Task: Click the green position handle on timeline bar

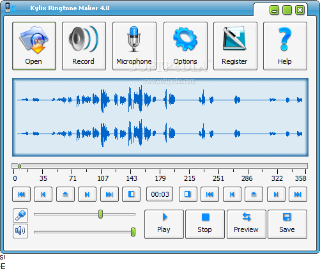Action: tap(19, 166)
